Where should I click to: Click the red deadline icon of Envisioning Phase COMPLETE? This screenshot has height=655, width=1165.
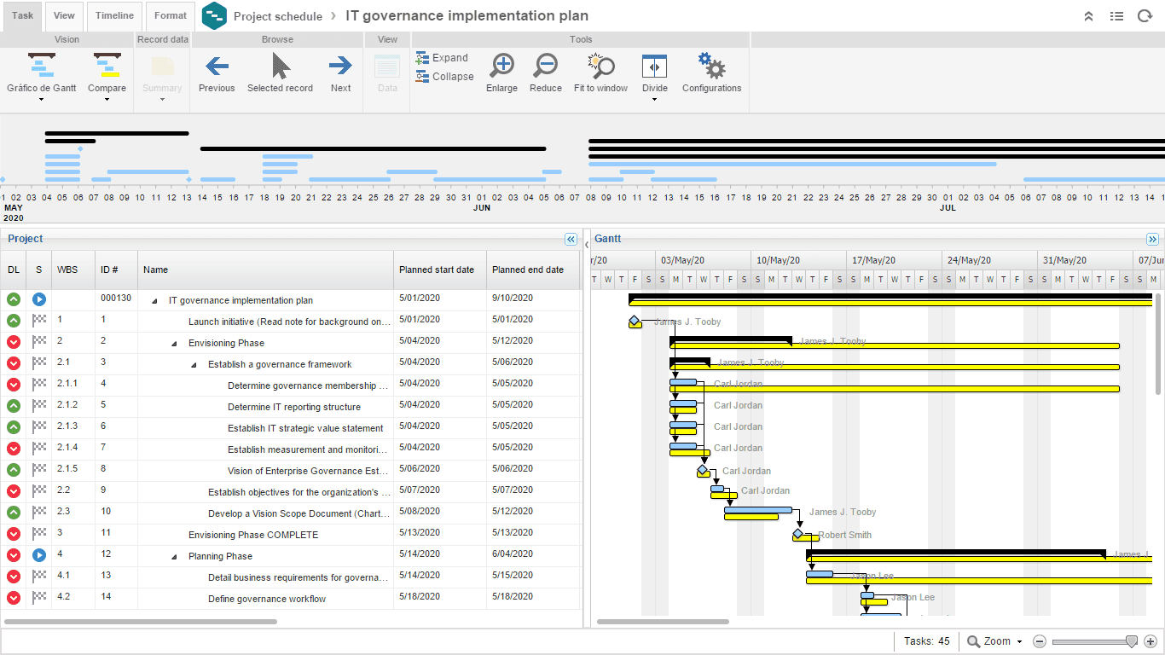pyautogui.click(x=14, y=534)
